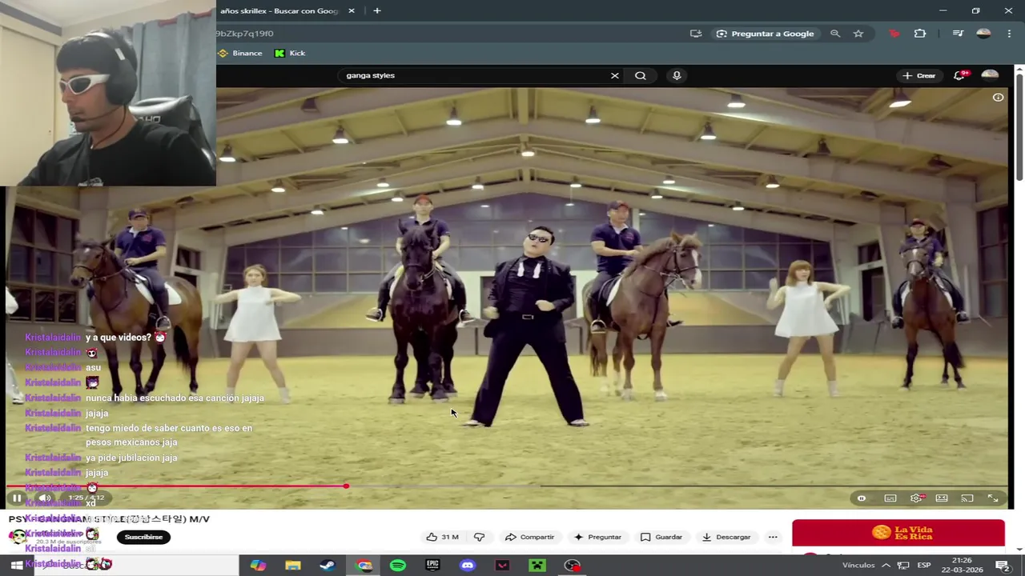Image resolution: width=1025 pixels, height=576 pixels.
Task: Subscribe with the Suscribirse button
Action: pyautogui.click(x=143, y=537)
